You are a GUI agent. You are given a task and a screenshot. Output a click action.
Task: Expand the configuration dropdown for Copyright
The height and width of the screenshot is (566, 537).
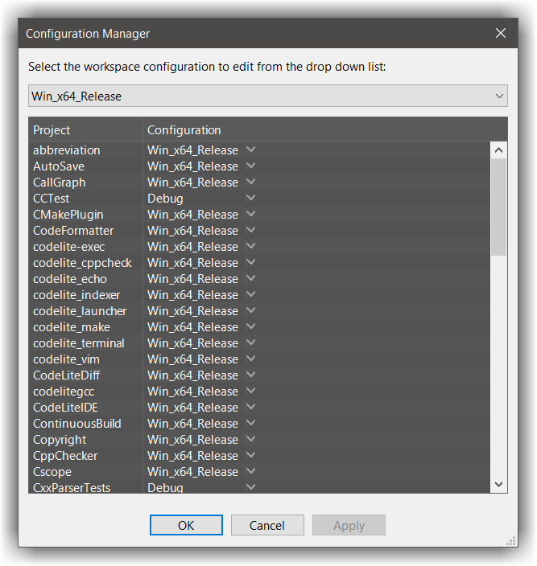coord(251,439)
